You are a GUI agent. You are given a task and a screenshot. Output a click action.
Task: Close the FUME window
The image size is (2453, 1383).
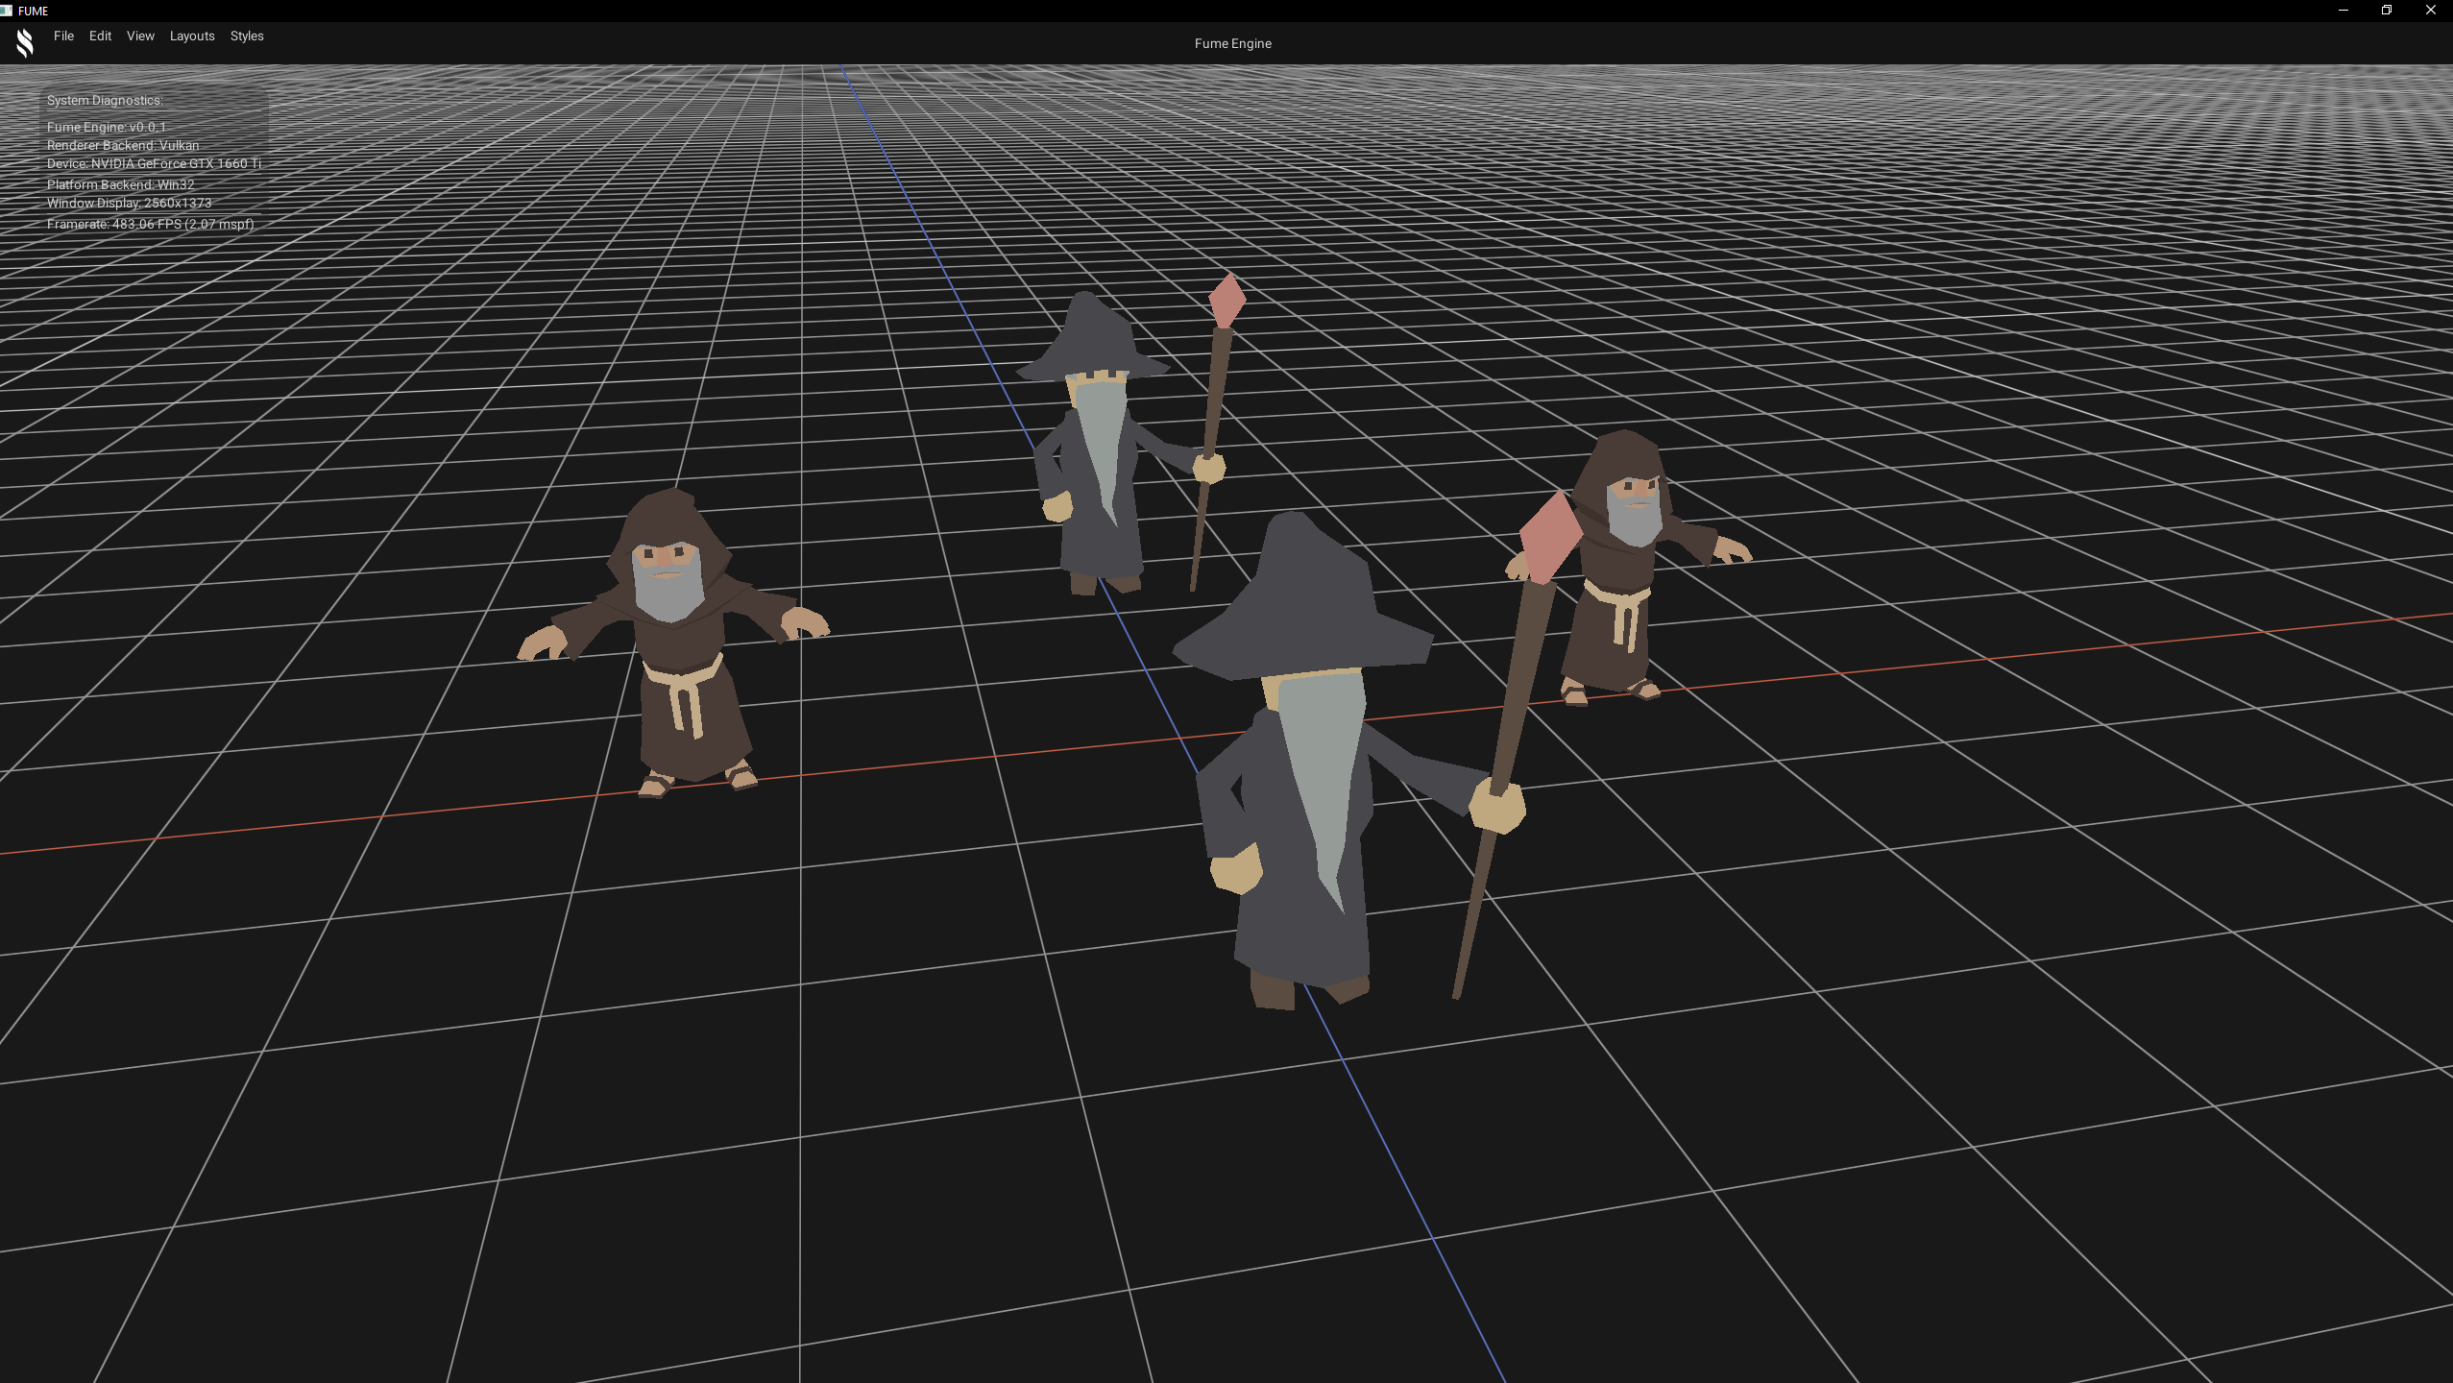2431,11
